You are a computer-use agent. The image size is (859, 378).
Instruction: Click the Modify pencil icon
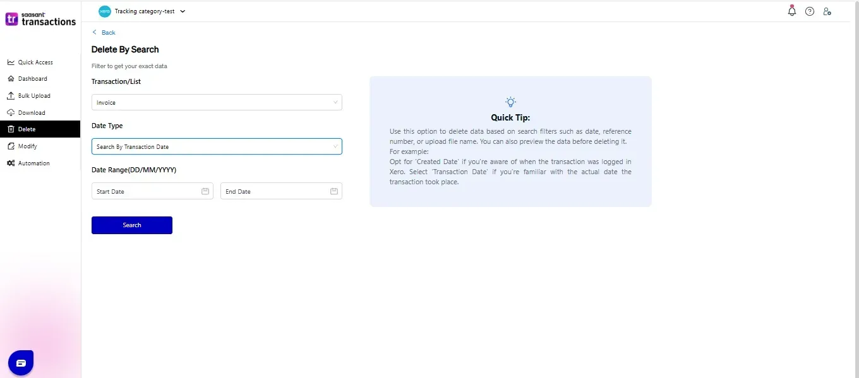click(x=11, y=146)
